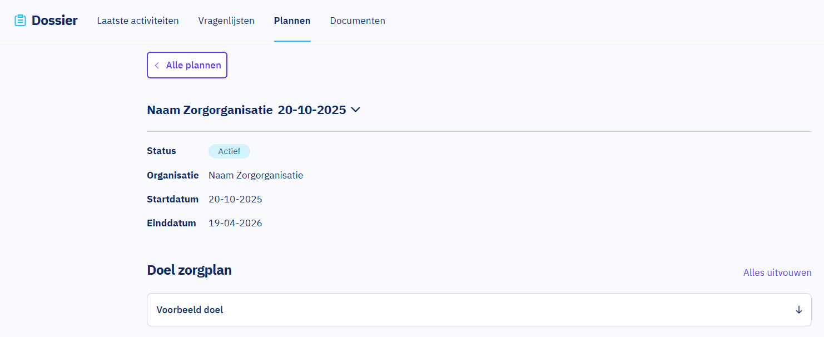
Task: Open the Laatste activiteiten tab
Action: 138,21
